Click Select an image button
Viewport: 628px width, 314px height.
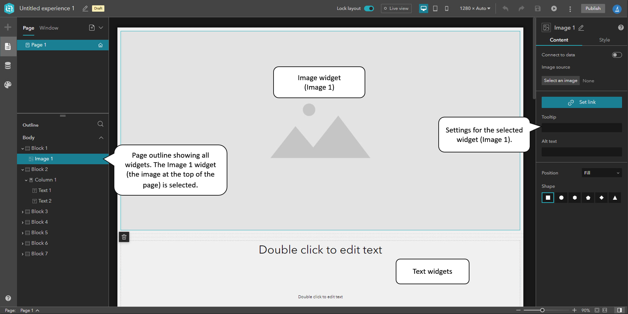(561, 80)
